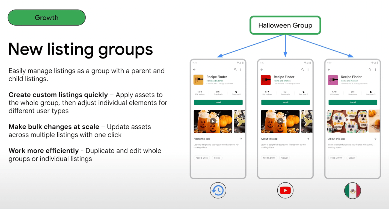Open three-dot menu in red-icon phone
Image resolution: width=389 pixels, height=209 pixels.
308,70
